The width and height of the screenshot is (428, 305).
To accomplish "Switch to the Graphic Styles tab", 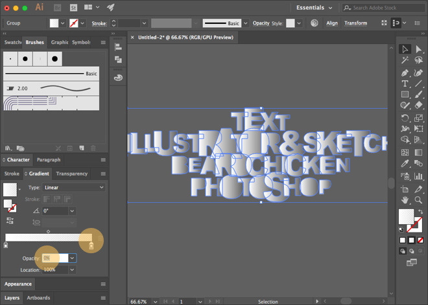I will 60,42.
